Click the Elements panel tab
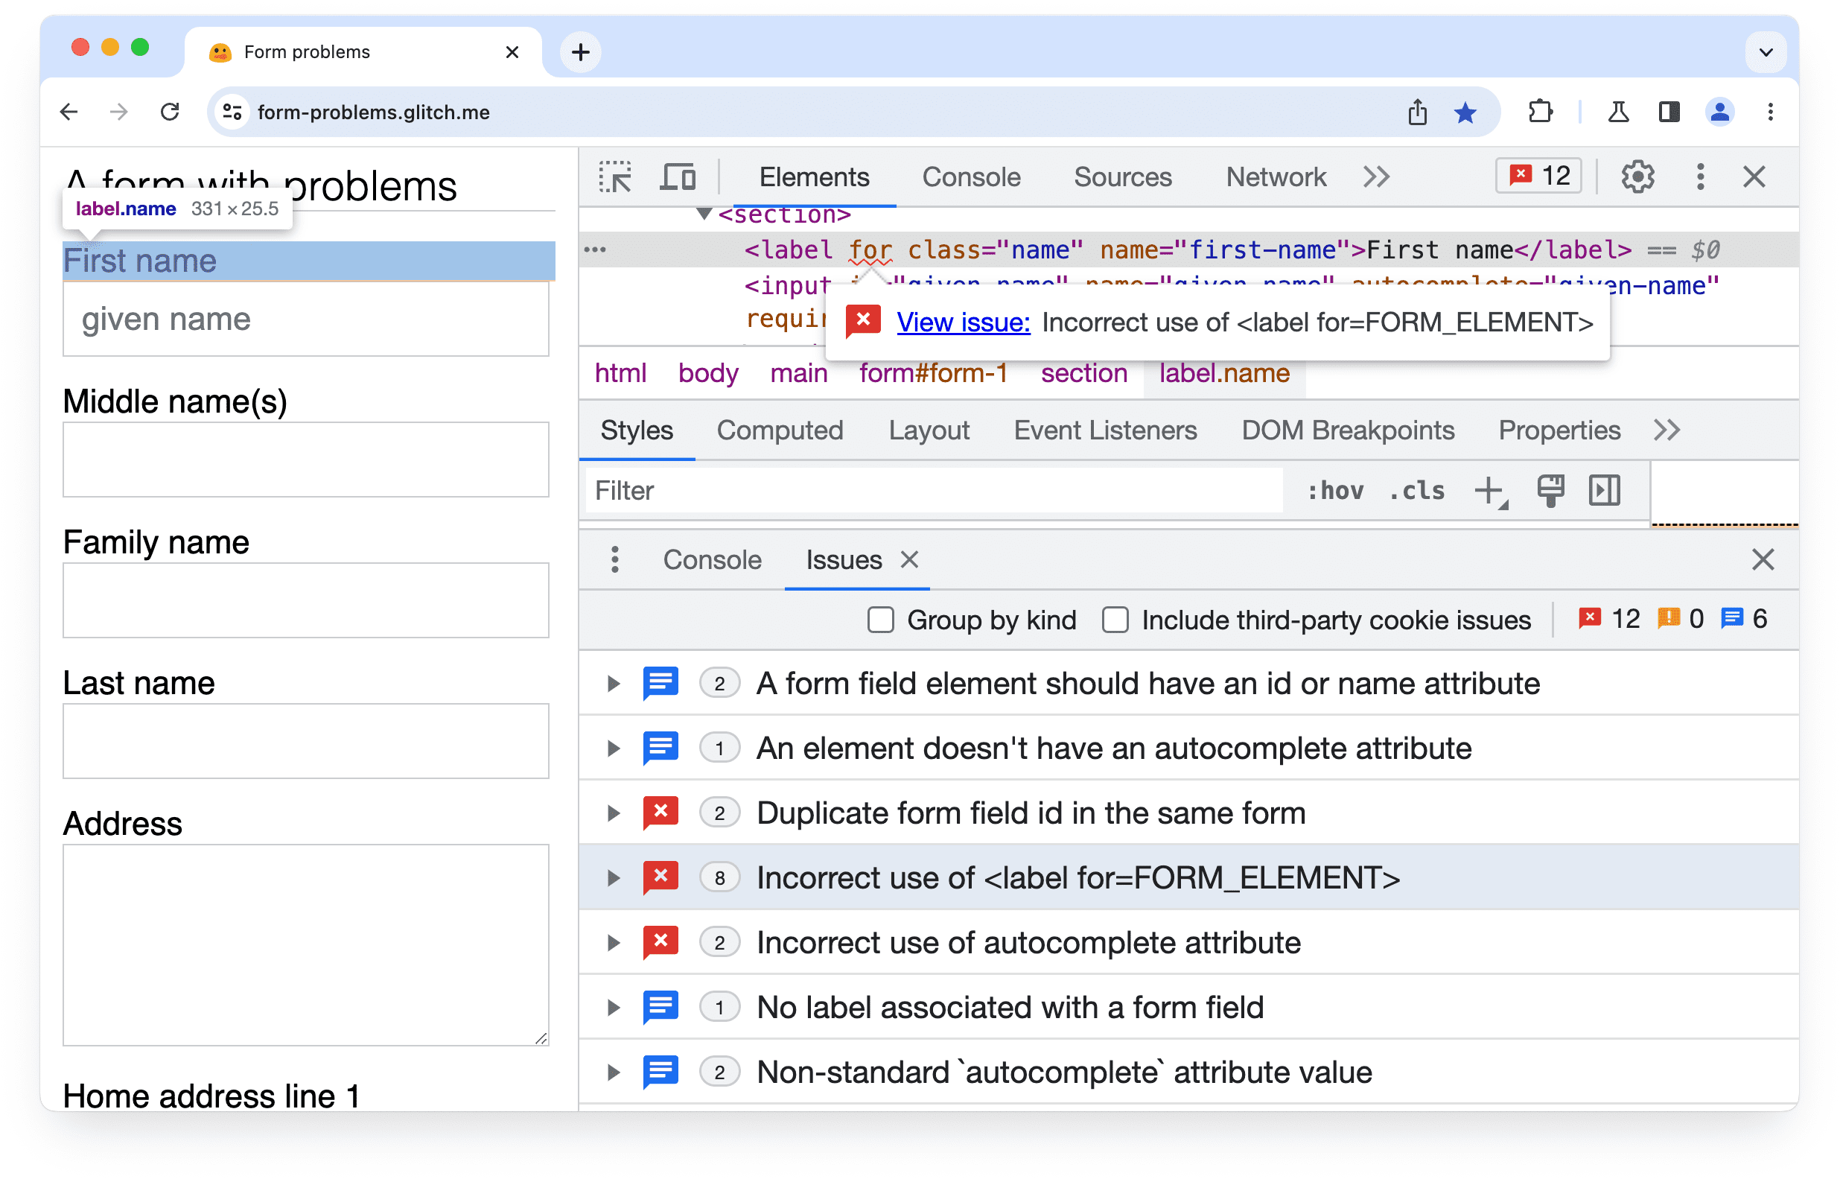 (814, 176)
